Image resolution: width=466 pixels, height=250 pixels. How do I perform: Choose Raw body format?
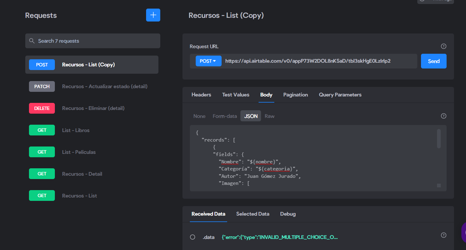coord(269,116)
